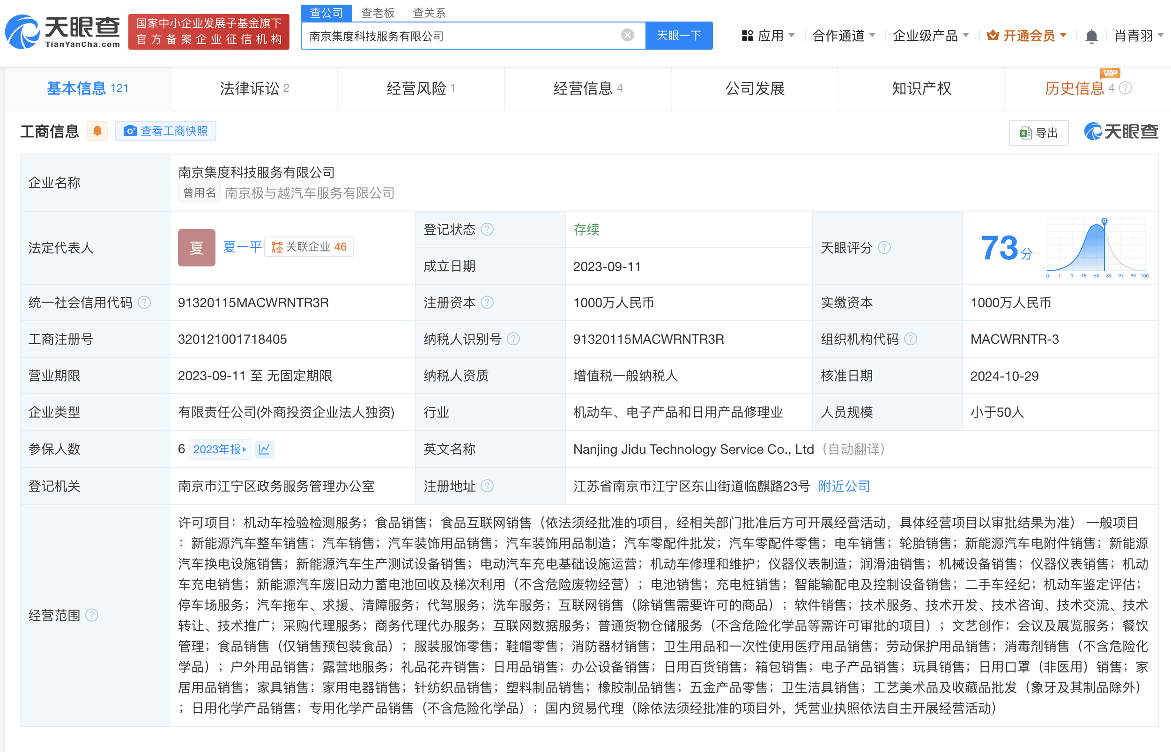Click the orange alert bell beside 工商信息
The image size is (1171, 752).
point(97,131)
